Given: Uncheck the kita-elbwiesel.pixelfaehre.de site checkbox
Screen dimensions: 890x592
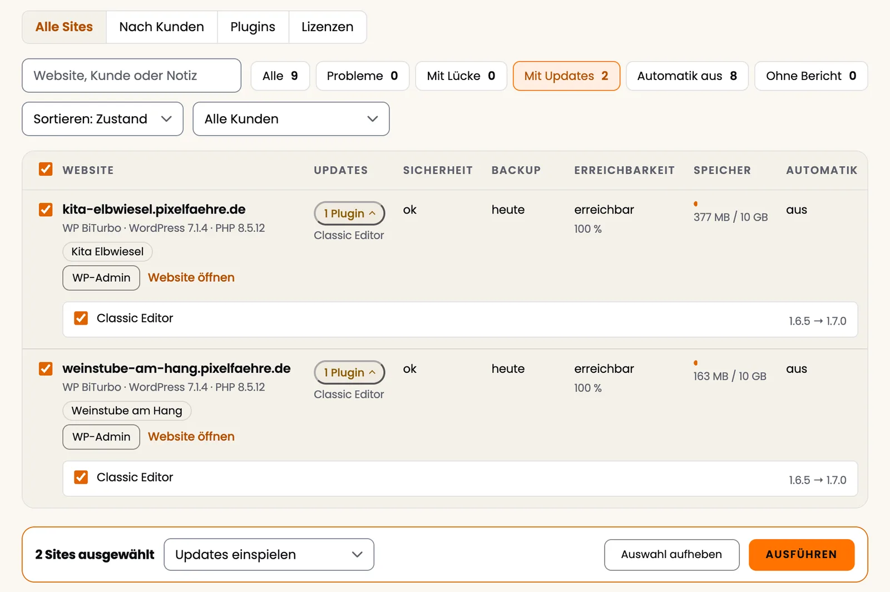Looking at the screenshot, I should [46, 210].
